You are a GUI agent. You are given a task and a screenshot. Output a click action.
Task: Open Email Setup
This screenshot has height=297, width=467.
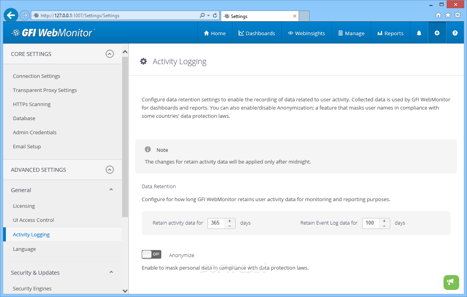(27, 146)
